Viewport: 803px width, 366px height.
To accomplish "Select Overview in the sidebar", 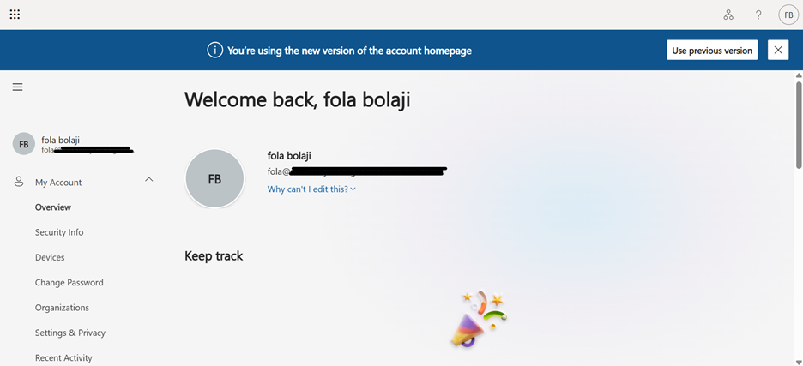I will coord(53,207).
